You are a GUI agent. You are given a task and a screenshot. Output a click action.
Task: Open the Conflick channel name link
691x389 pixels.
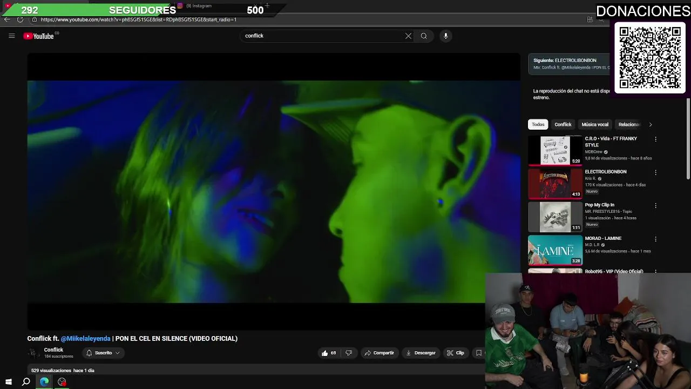tap(53, 350)
